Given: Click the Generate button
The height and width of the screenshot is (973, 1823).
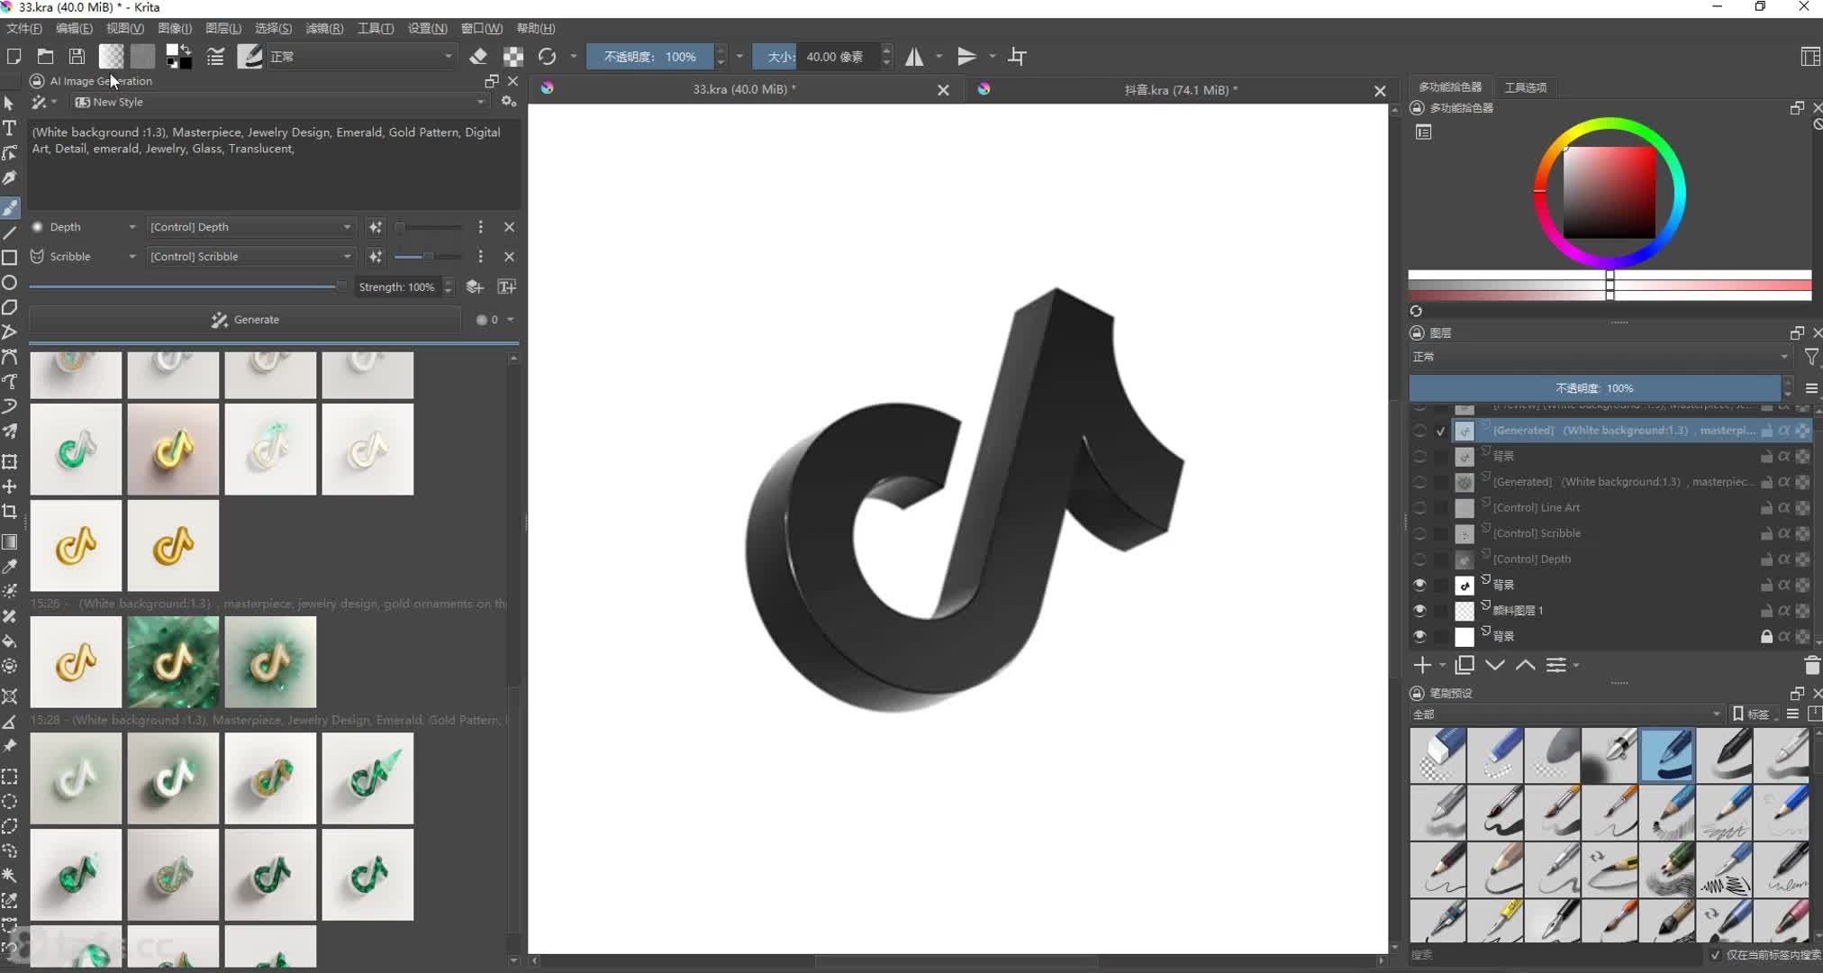Looking at the screenshot, I should tap(245, 320).
